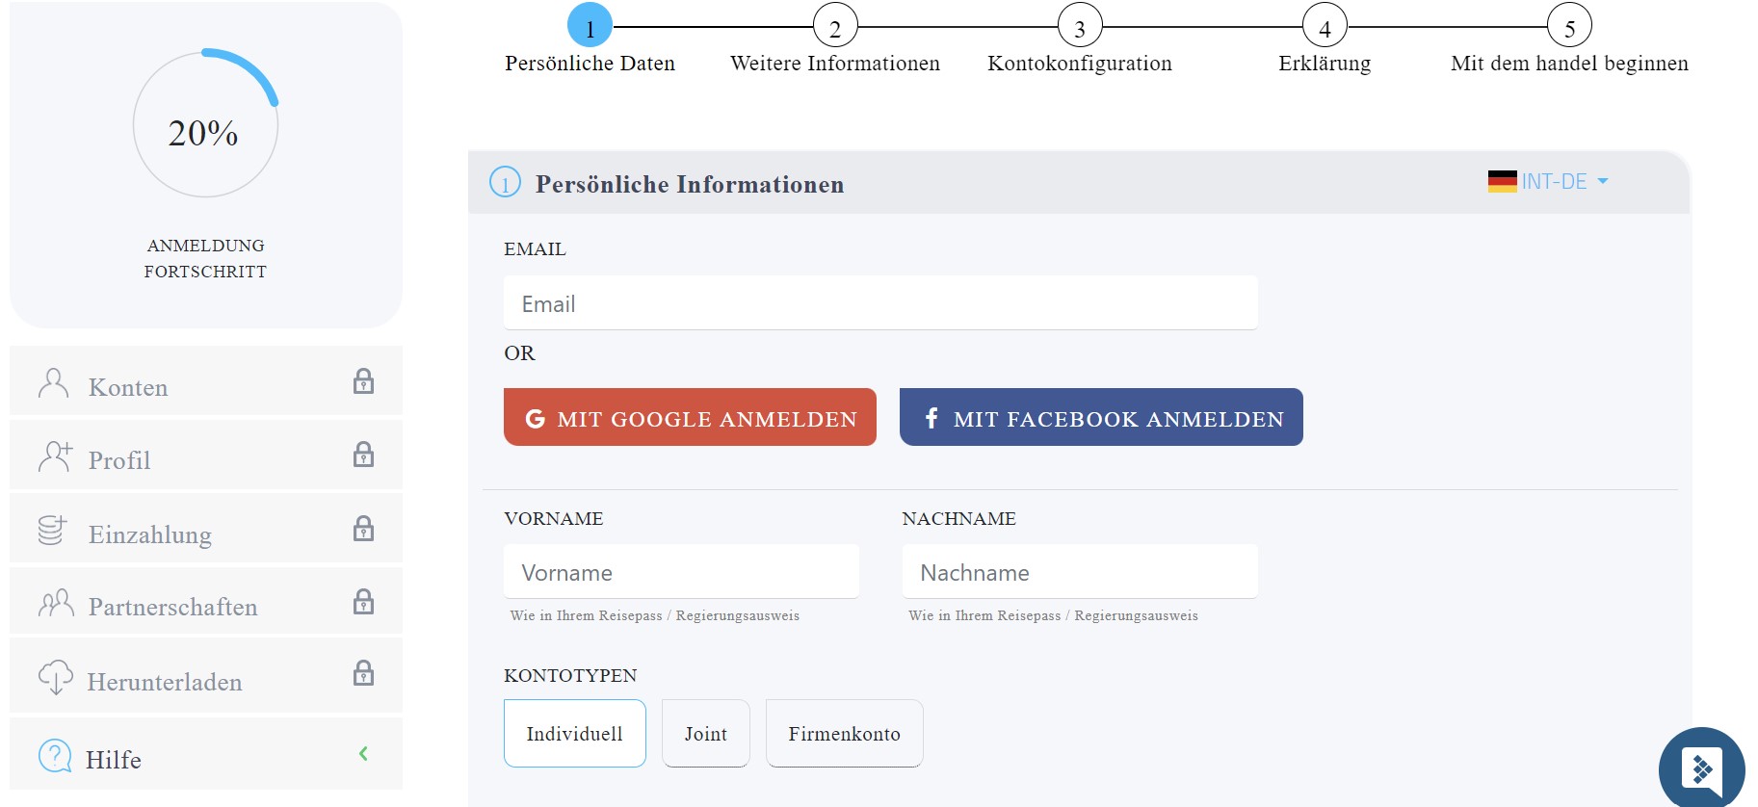Screen dimensions: 1758x807
Task: Focus the Email input field
Action: click(x=880, y=303)
